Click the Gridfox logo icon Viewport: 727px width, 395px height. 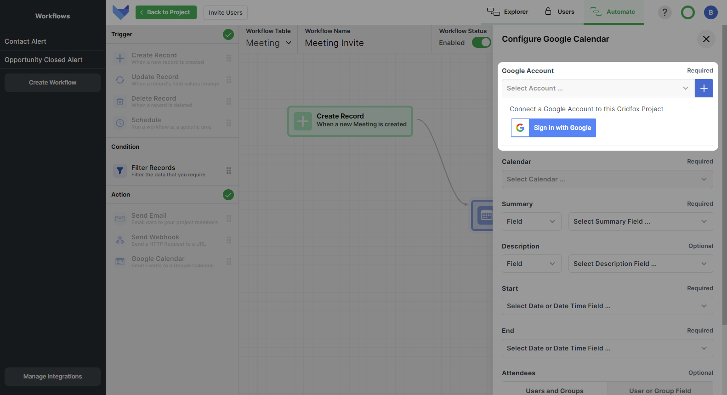click(x=120, y=12)
